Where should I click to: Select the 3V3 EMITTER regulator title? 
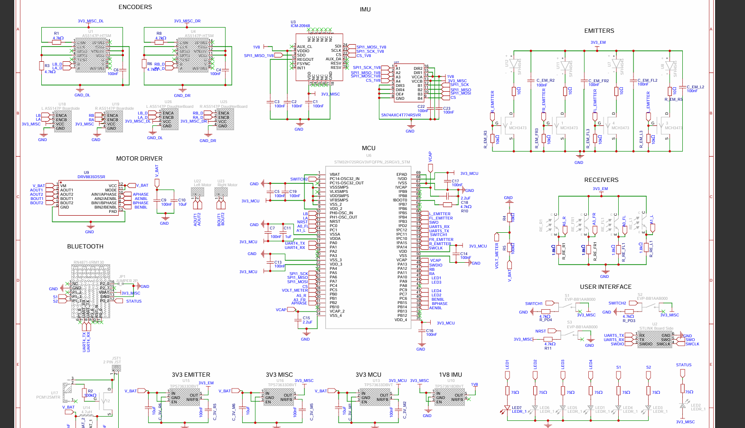click(191, 375)
